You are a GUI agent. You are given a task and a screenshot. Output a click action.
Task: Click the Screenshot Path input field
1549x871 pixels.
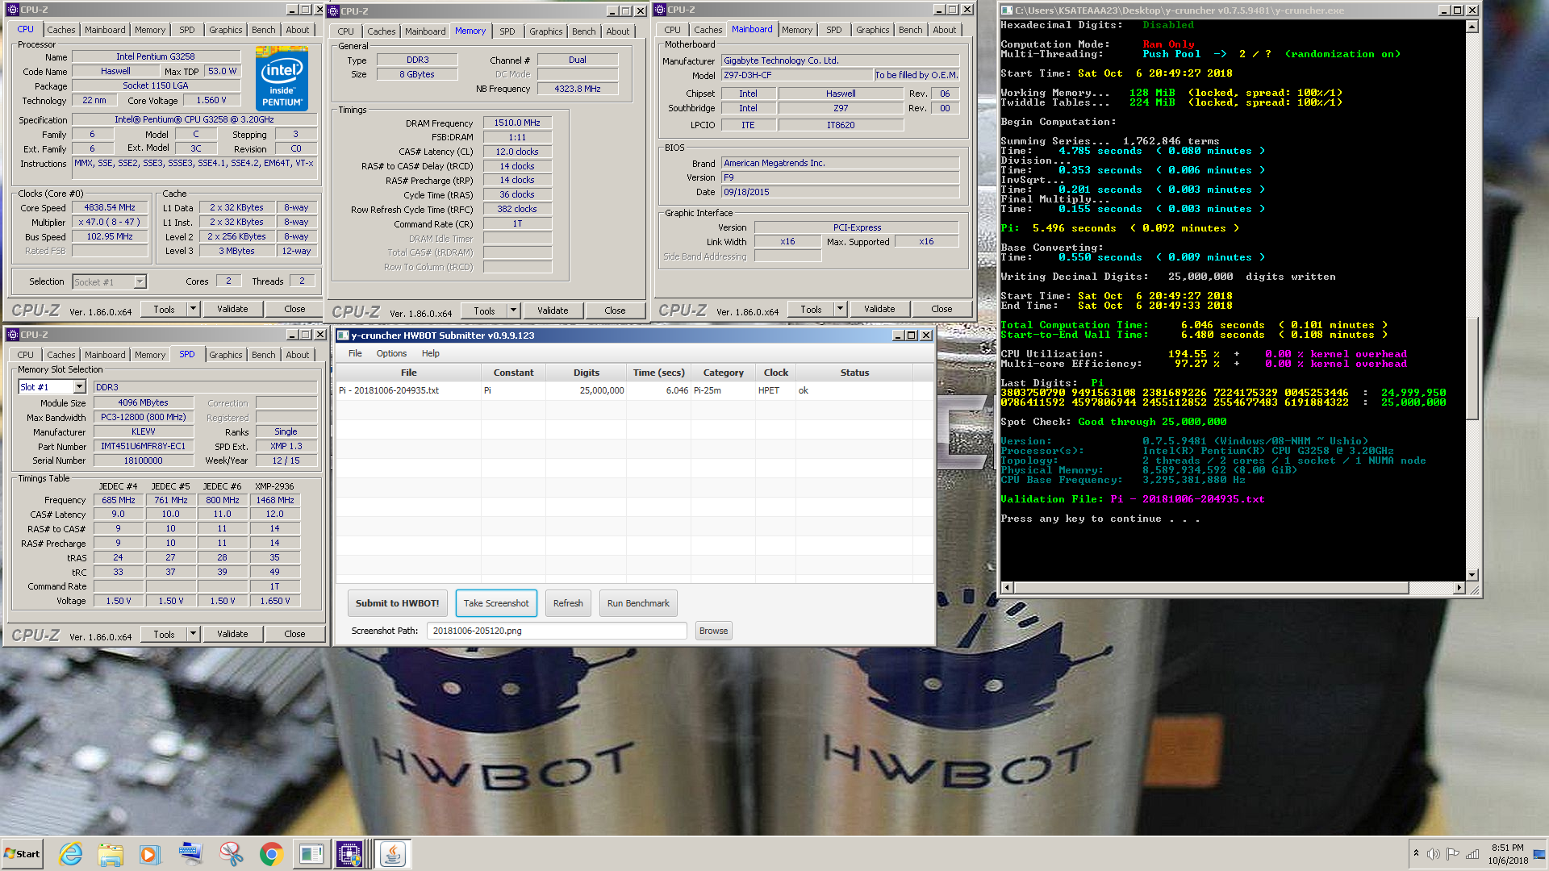557,631
